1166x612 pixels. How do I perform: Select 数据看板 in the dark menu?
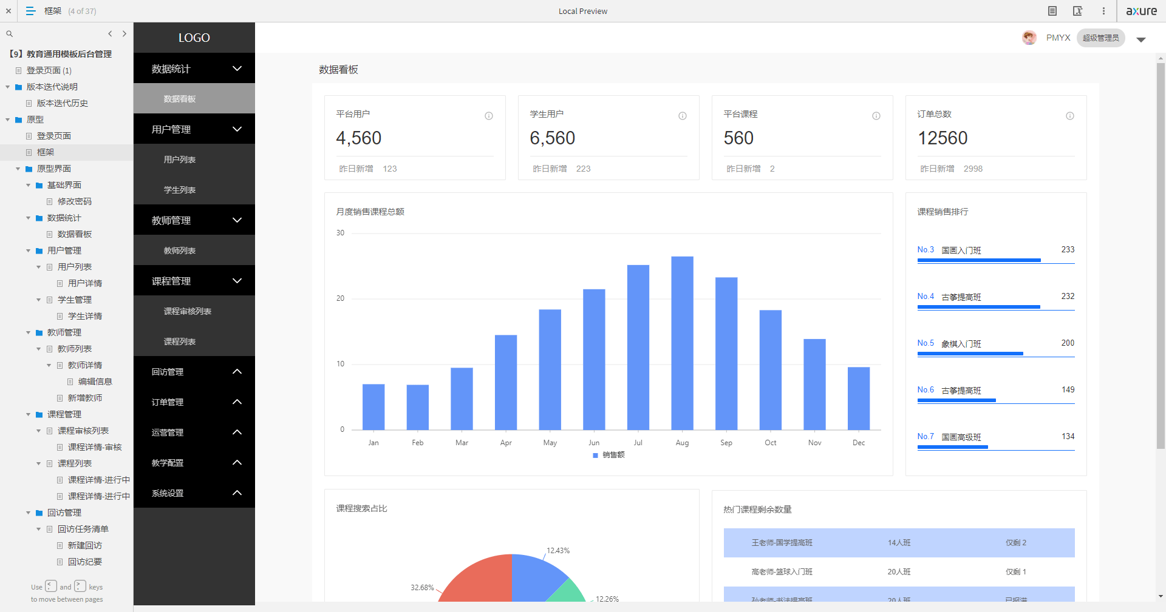coord(194,98)
